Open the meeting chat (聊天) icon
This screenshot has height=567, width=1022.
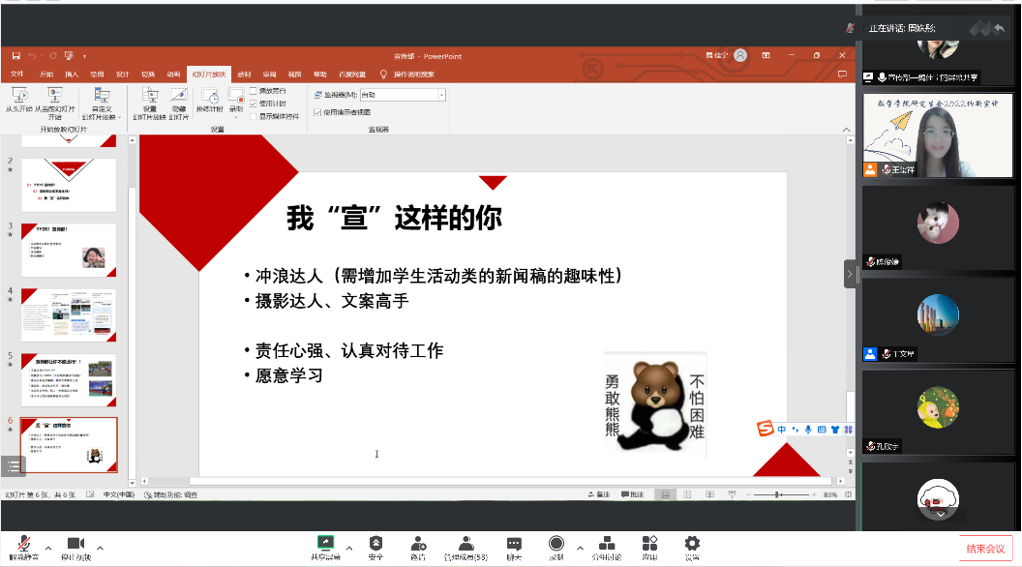(x=514, y=543)
